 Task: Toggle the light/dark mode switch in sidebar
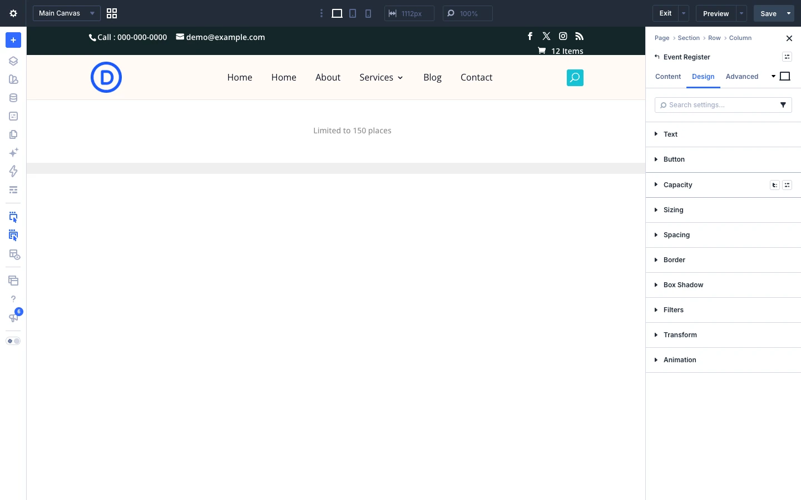click(13, 341)
